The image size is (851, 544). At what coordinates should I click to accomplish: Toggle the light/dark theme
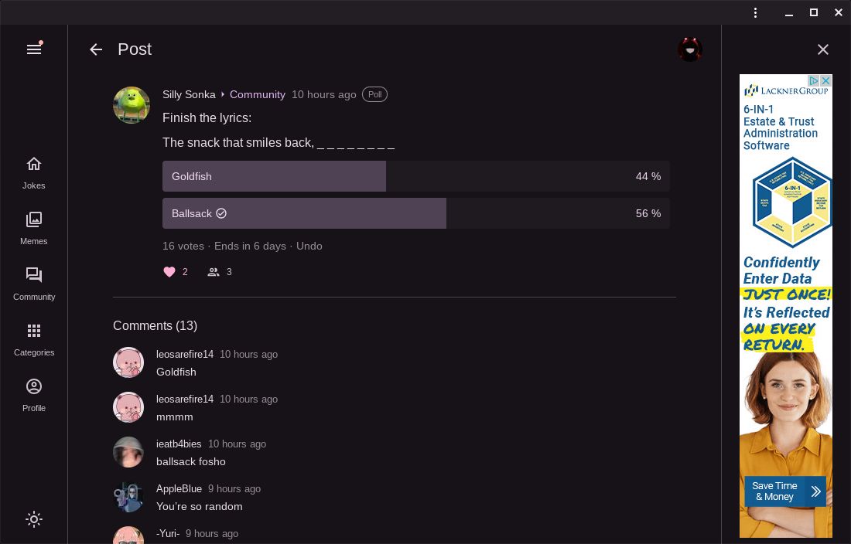[34, 519]
